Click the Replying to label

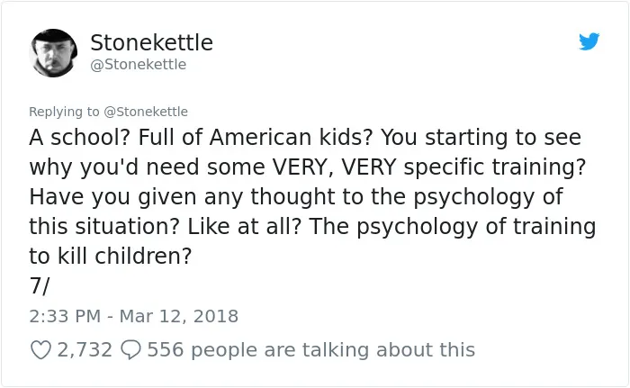64,112
